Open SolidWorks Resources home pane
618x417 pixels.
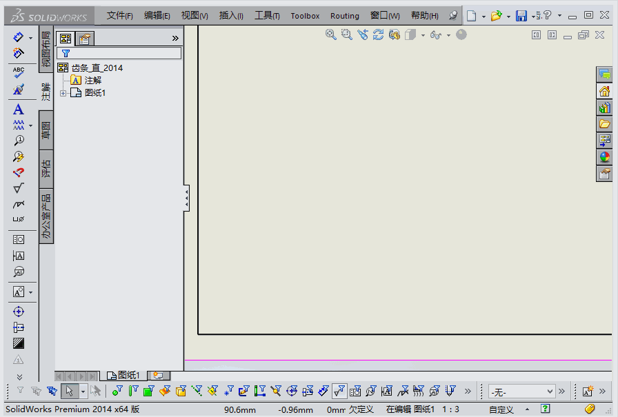click(x=604, y=92)
